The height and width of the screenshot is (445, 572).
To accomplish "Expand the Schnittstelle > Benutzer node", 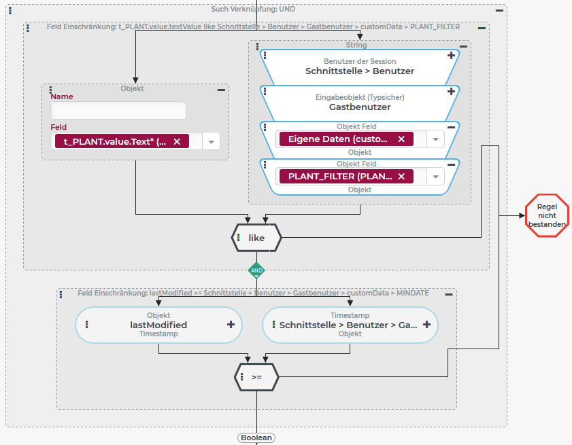I will pyautogui.click(x=451, y=56).
